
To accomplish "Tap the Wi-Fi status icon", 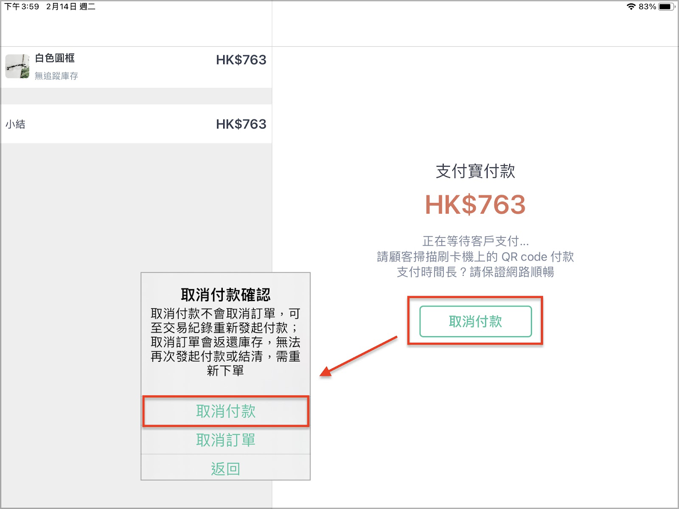I will click(631, 6).
